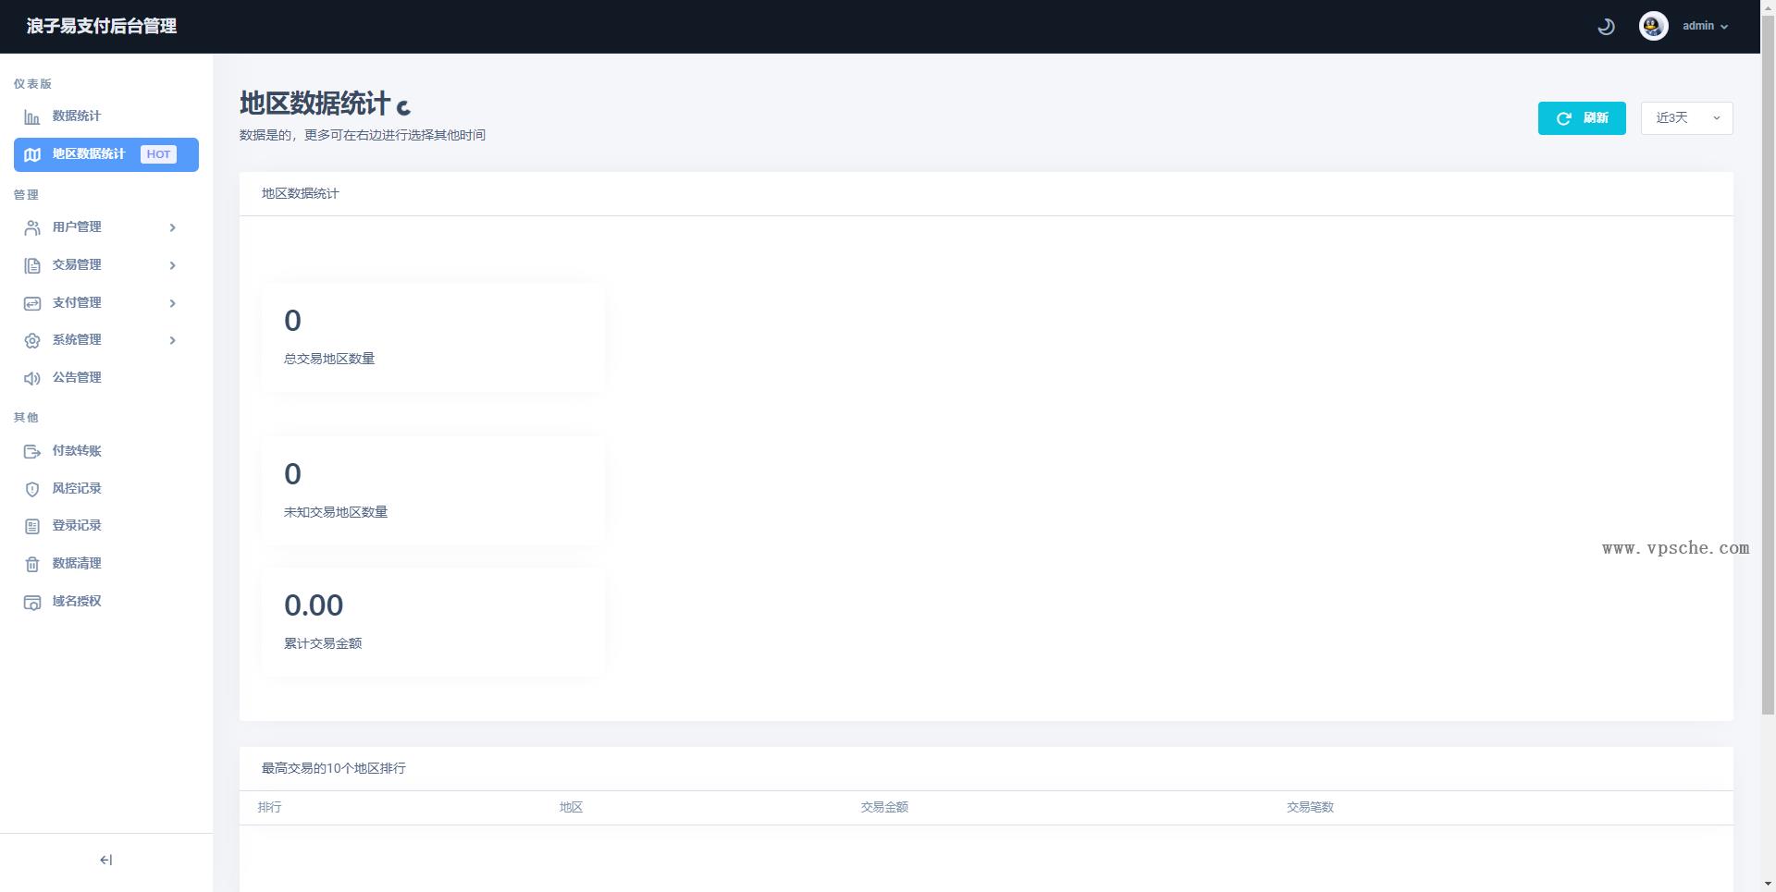Click the 风控记录 shield icon
Viewport: 1776px width, 892px height.
pyautogui.click(x=32, y=489)
